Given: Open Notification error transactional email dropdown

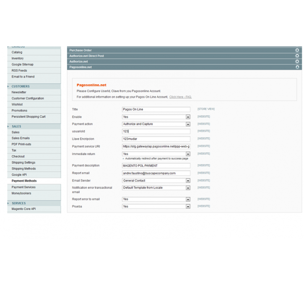Looking at the screenshot, I should tap(156, 188).
